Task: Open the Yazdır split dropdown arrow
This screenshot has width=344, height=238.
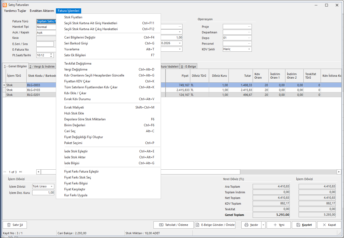Action: pos(263,225)
